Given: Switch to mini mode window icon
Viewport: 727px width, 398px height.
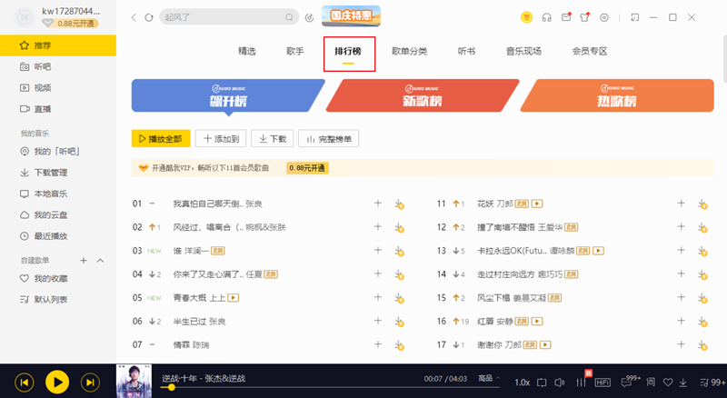Looking at the screenshot, I should point(634,17).
